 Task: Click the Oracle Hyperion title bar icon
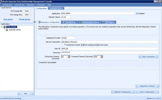tap(1, 1)
